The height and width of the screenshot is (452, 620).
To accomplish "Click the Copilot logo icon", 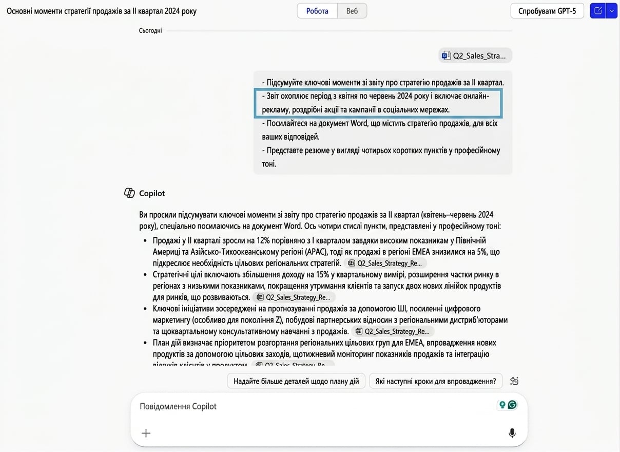I will (129, 193).
